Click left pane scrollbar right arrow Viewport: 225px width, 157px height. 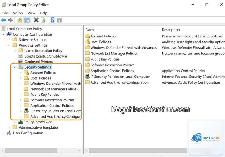click(x=79, y=151)
